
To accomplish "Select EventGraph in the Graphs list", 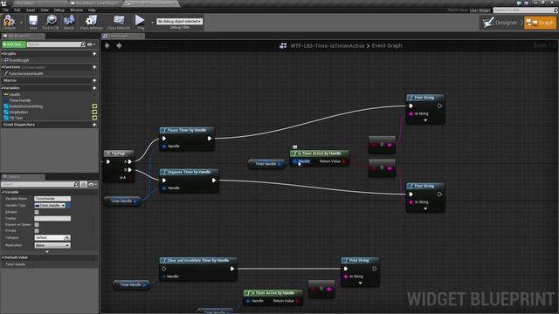I will pyautogui.click(x=19, y=60).
